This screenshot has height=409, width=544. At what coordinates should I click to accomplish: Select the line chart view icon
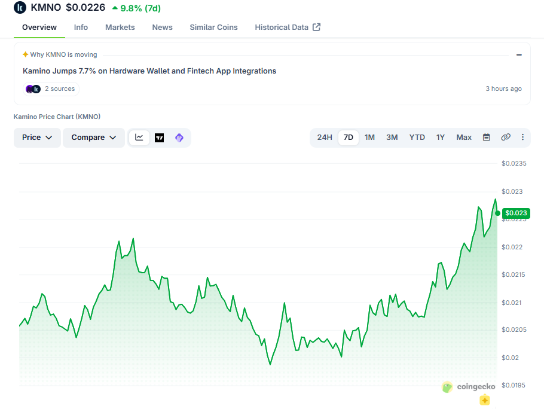click(x=139, y=138)
